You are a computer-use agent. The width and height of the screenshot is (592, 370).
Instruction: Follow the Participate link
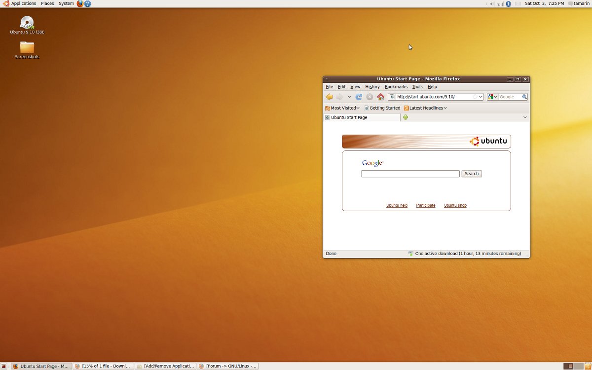click(426, 205)
